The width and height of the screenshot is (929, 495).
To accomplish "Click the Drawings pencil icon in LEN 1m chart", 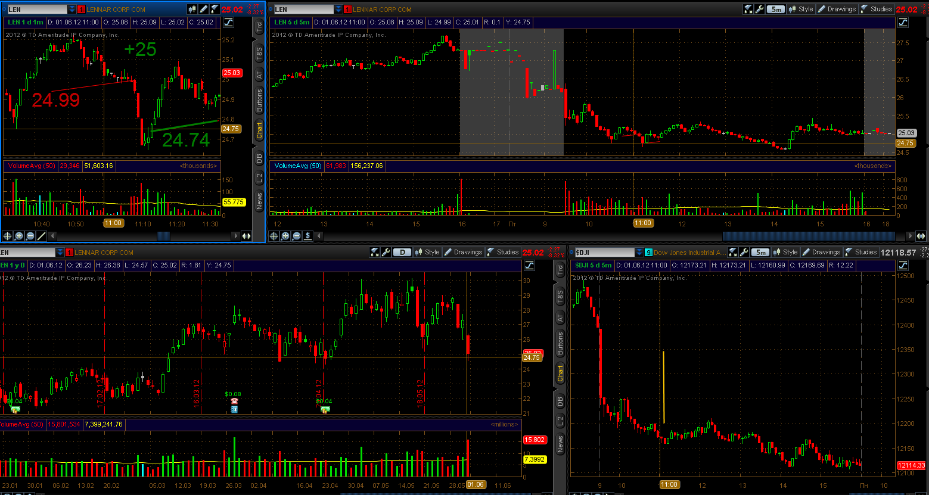I will 203,9.
